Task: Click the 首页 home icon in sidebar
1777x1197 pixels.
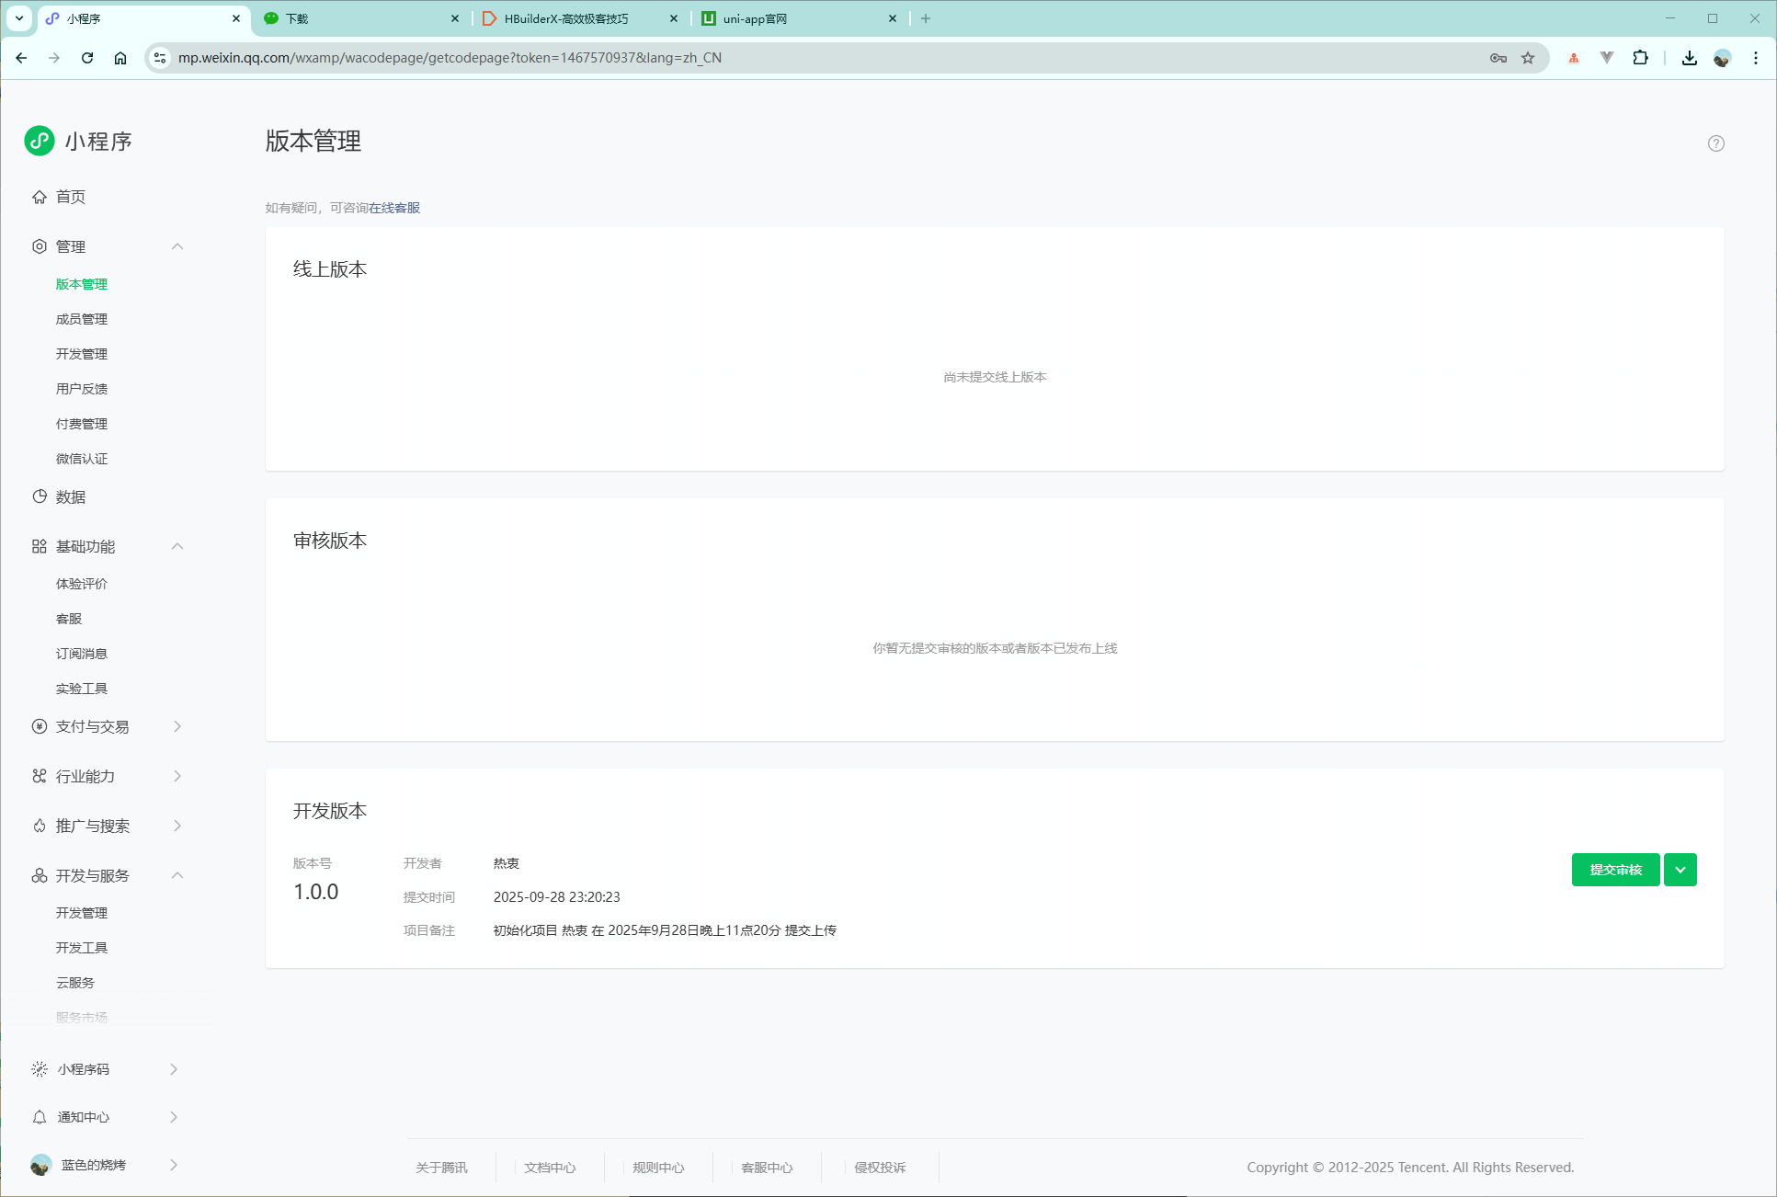Action: tap(40, 197)
